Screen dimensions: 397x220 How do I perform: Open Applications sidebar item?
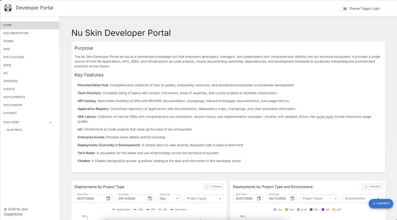(29, 57)
